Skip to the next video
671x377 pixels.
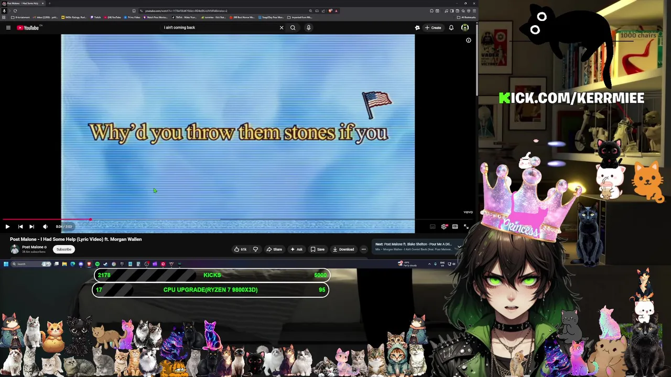31,227
